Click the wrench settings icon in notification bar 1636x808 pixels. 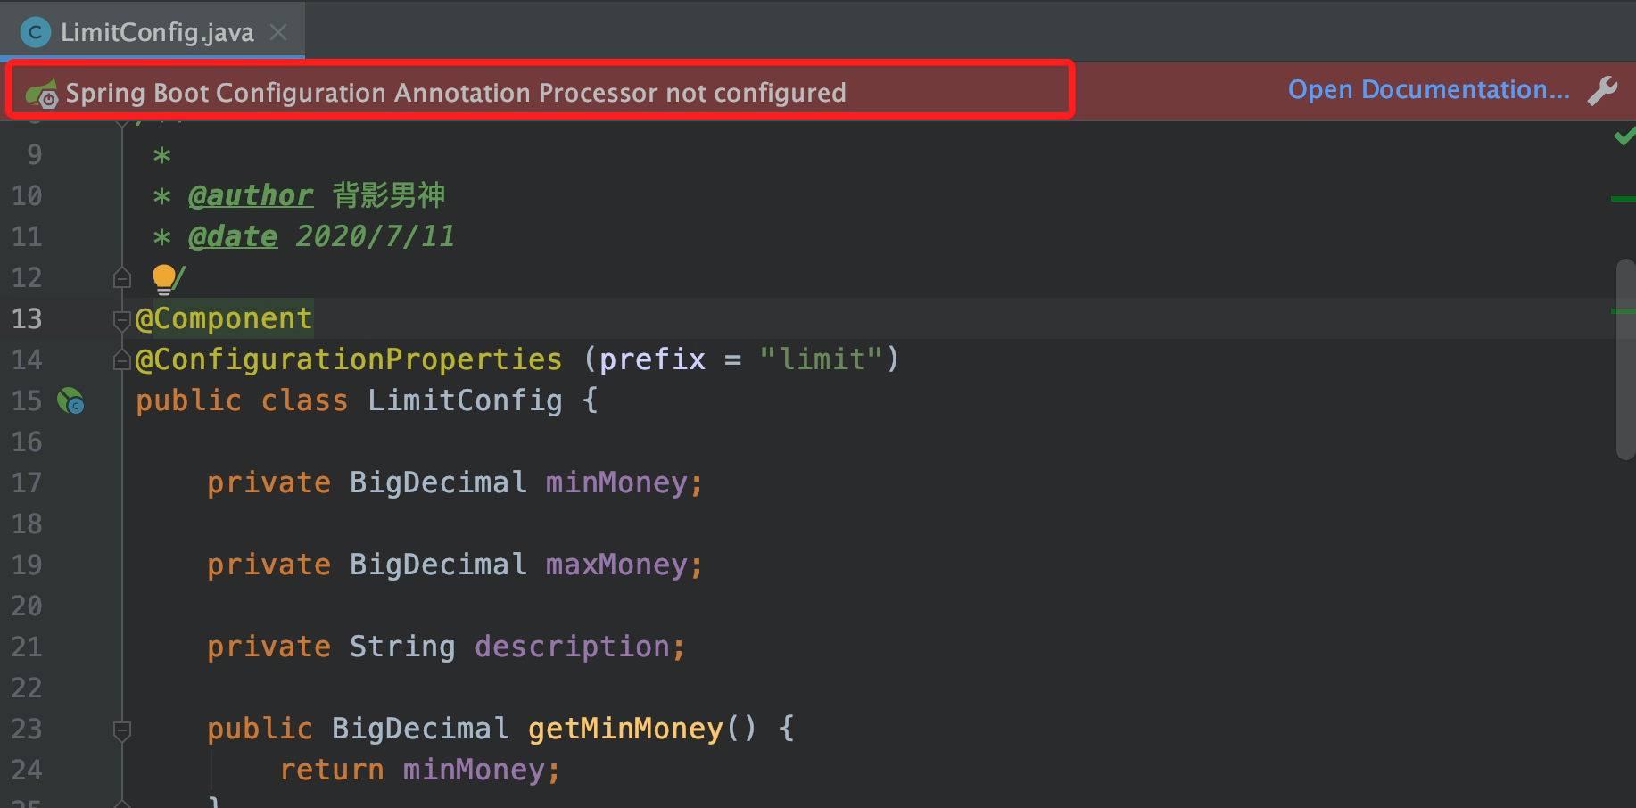(x=1603, y=90)
